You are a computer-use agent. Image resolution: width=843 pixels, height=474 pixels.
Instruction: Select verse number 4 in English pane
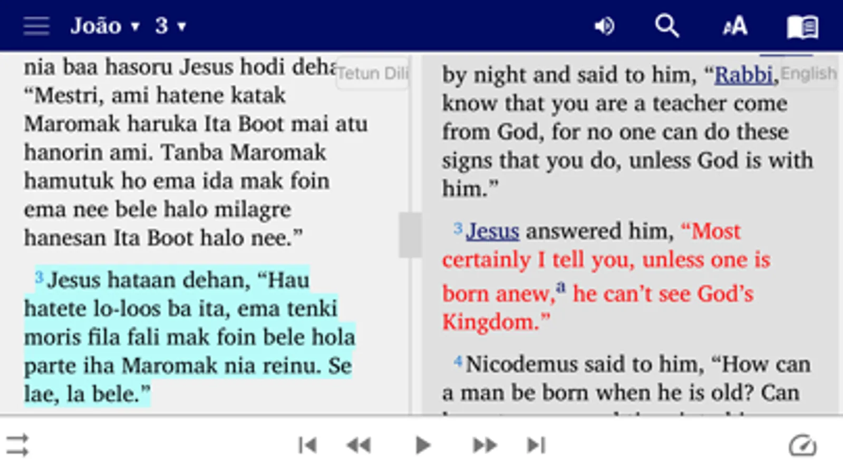458,361
